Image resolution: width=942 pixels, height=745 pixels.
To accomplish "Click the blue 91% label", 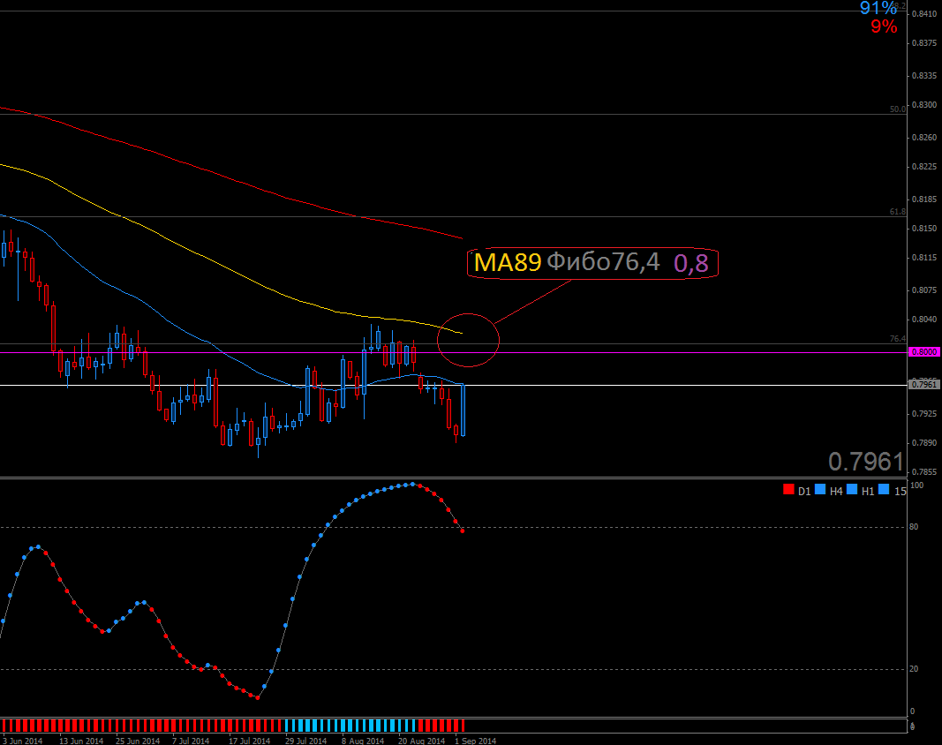I will pos(878,8).
